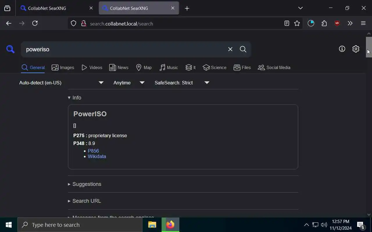
Task: Close the active CollabNet SearXNG tab
Action: pyautogui.click(x=173, y=8)
